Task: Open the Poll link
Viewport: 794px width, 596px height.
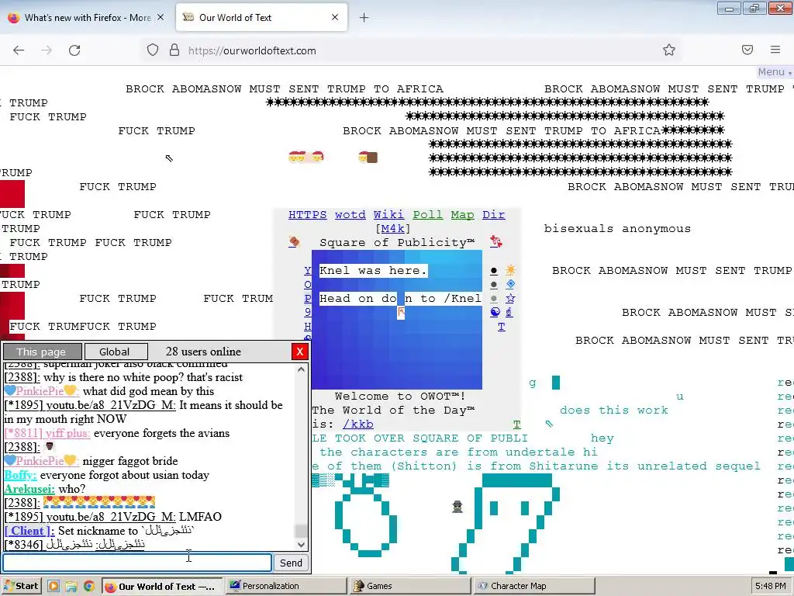Action: tap(427, 214)
